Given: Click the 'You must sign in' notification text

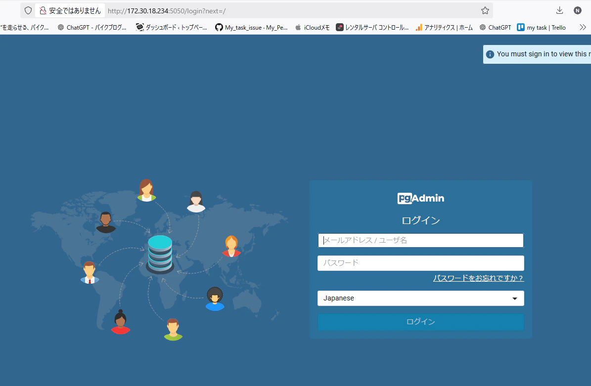Looking at the screenshot, I should [544, 54].
